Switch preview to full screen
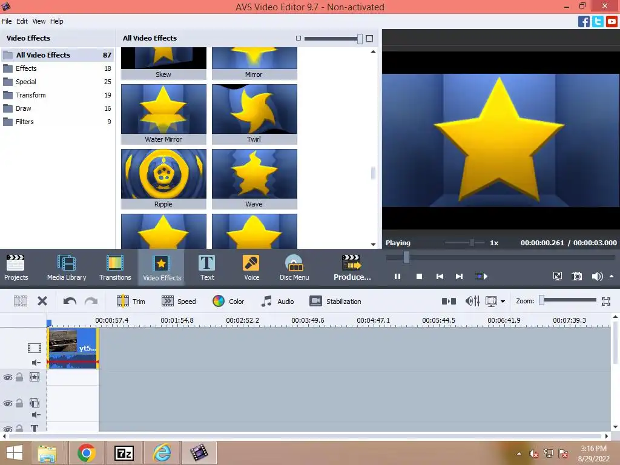 coord(558,276)
